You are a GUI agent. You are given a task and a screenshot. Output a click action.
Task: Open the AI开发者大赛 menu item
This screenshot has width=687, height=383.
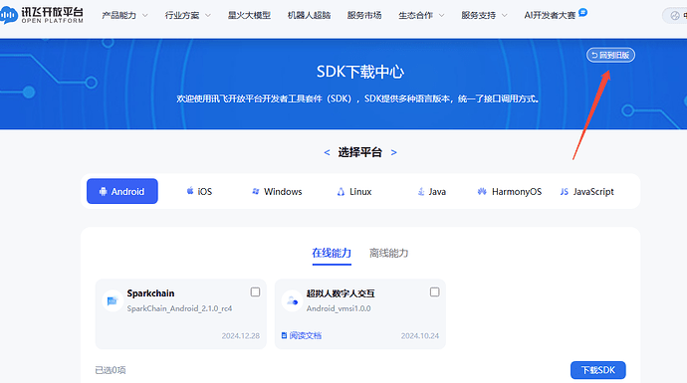point(550,15)
